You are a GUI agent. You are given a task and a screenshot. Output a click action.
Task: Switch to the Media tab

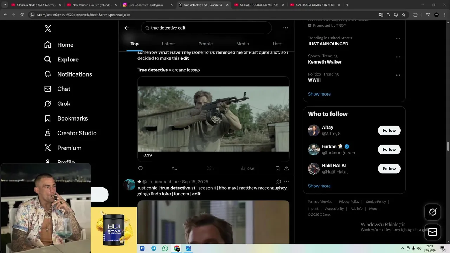point(243,44)
